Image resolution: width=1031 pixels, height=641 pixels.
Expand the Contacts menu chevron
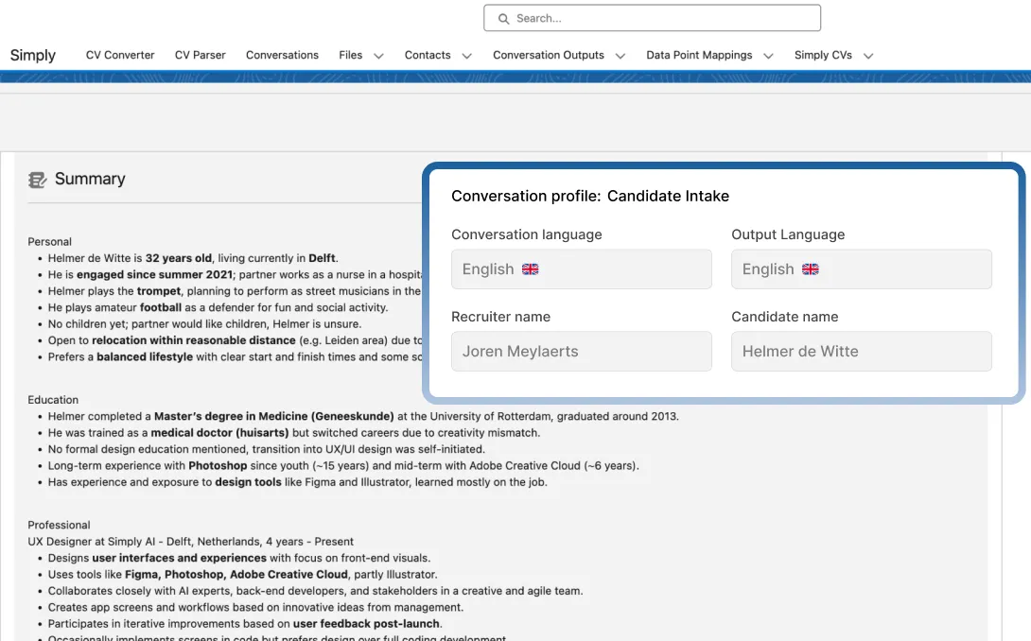467,56
